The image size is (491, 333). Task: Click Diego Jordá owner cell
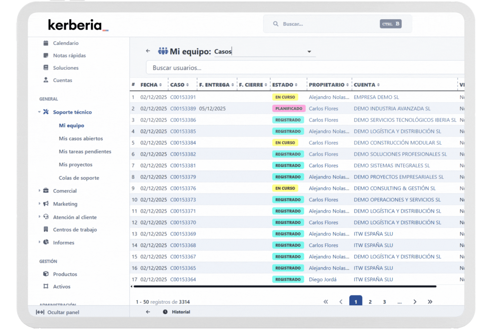(323, 279)
